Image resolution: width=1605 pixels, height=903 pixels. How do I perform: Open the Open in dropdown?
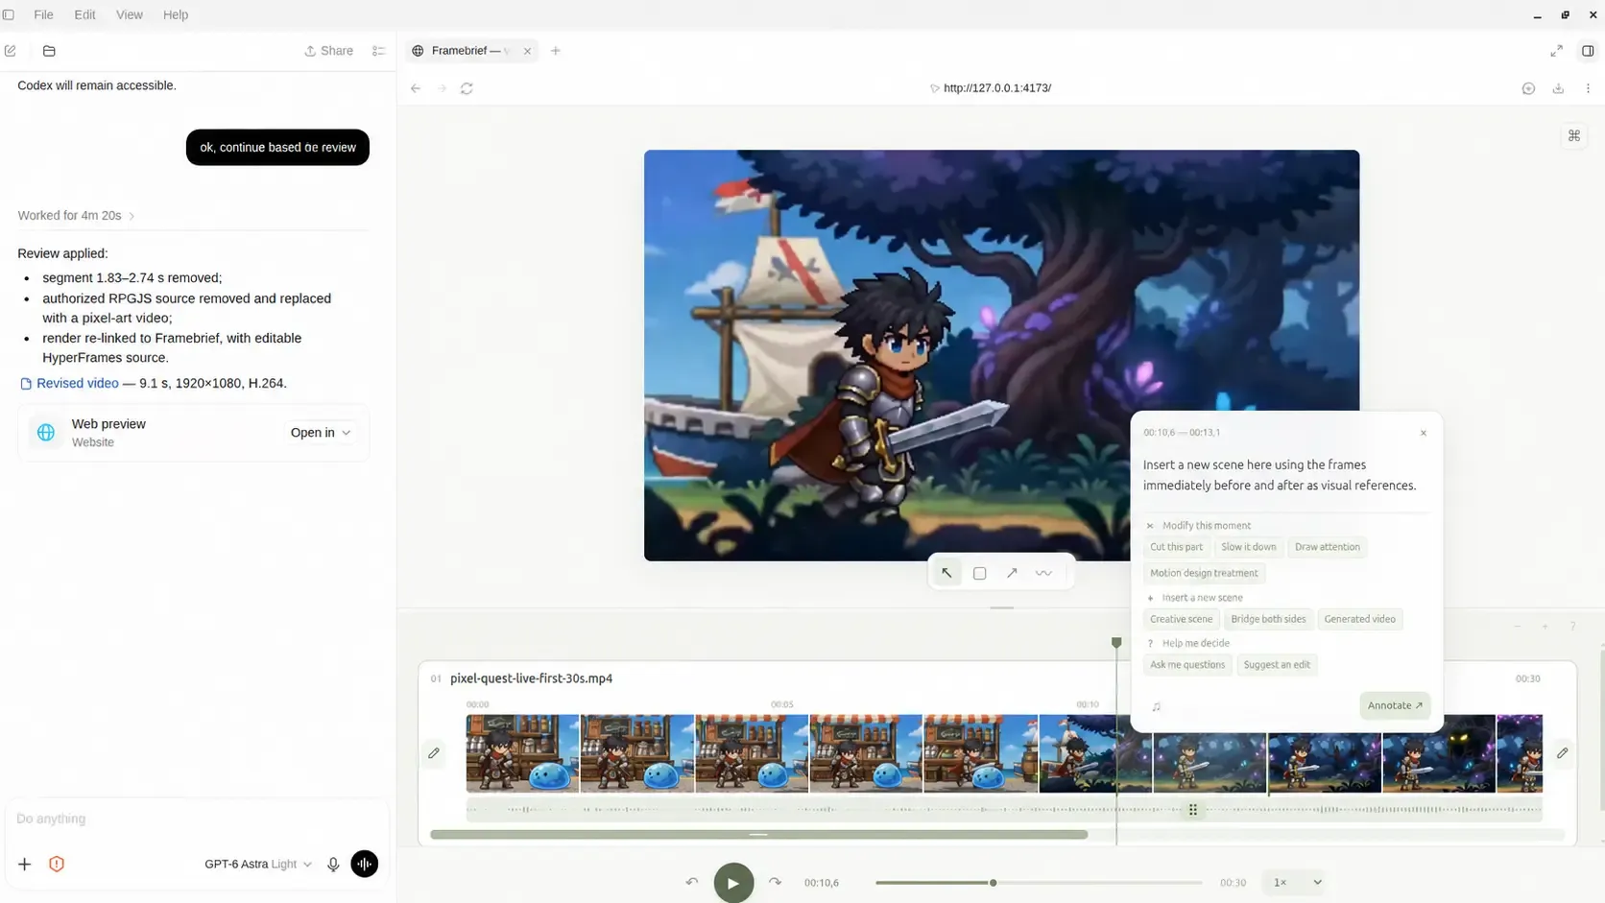[x=321, y=433]
